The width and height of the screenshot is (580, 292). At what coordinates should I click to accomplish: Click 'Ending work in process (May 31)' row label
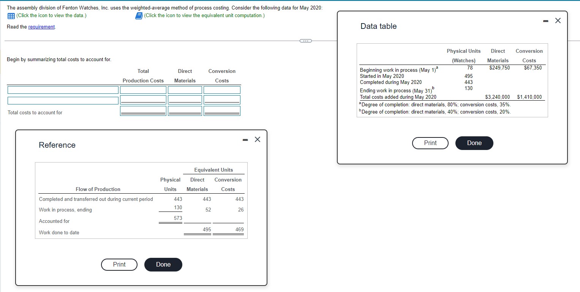[397, 90]
